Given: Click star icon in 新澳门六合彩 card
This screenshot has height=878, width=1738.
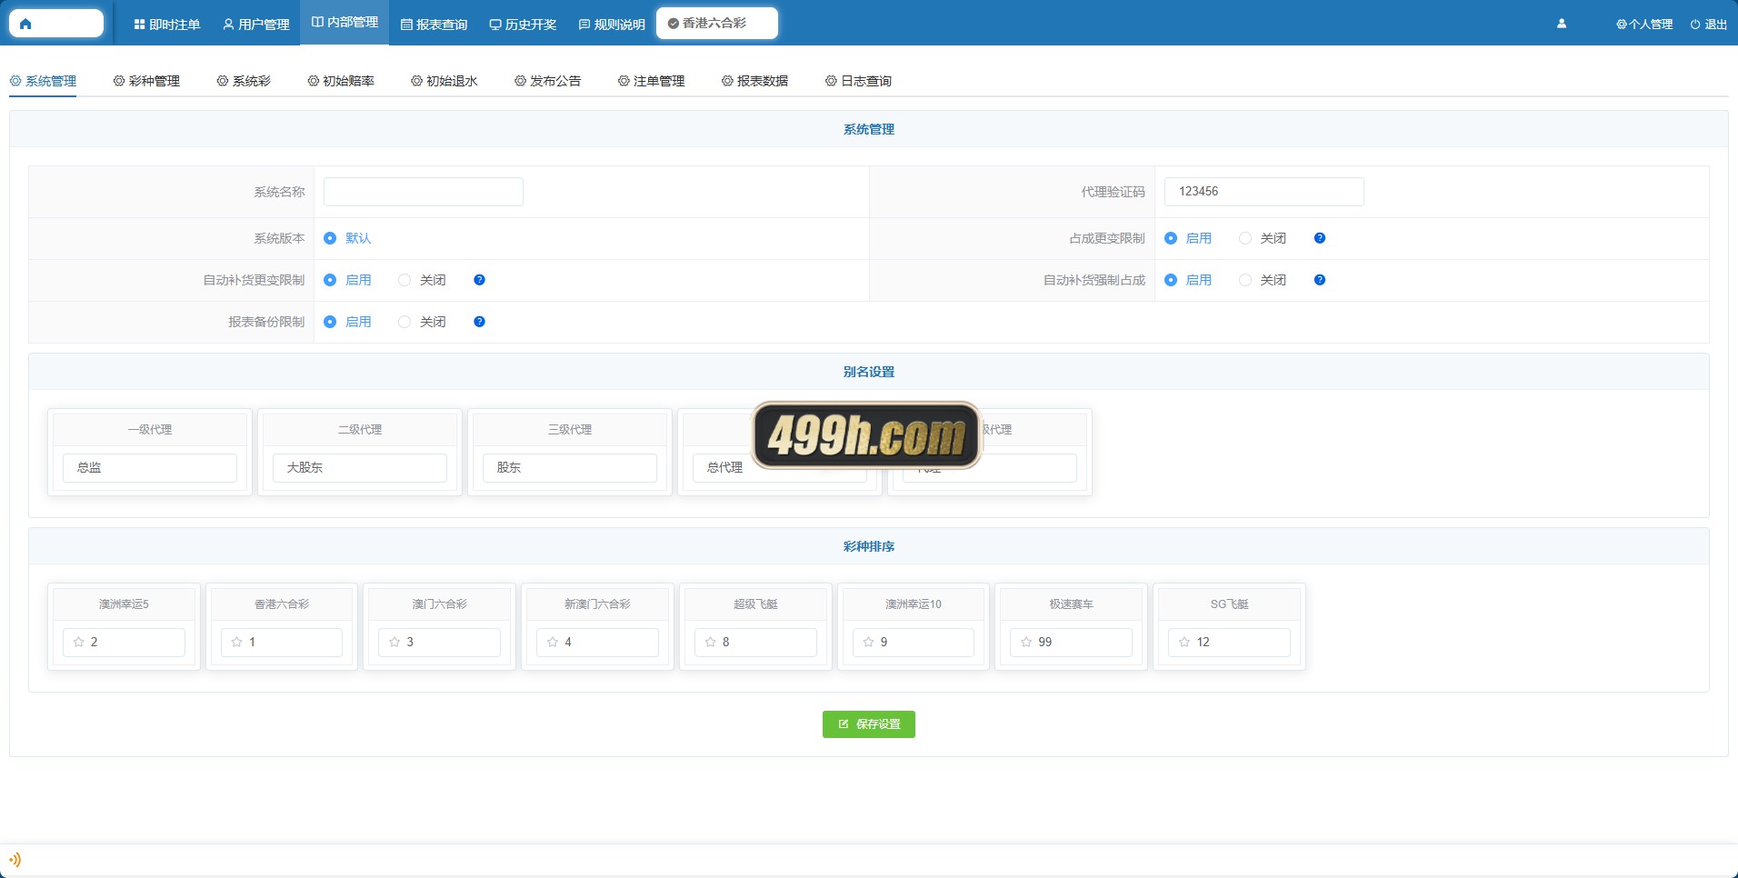Looking at the screenshot, I should [553, 642].
